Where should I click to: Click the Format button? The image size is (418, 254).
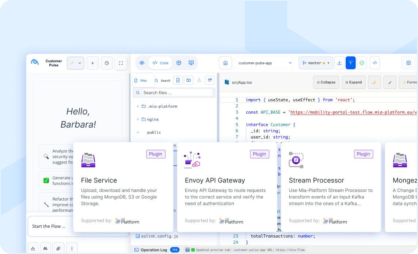(408, 82)
